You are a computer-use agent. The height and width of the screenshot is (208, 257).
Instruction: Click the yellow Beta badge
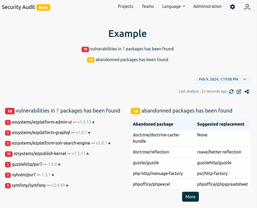(43, 8)
